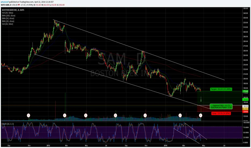251x148 pixels.
Task: Click the 2016 label on time axis
Action: tap(166, 146)
